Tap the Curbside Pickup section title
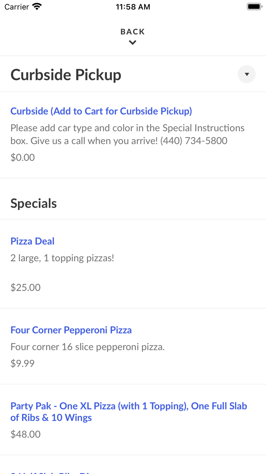 tap(66, 74)
